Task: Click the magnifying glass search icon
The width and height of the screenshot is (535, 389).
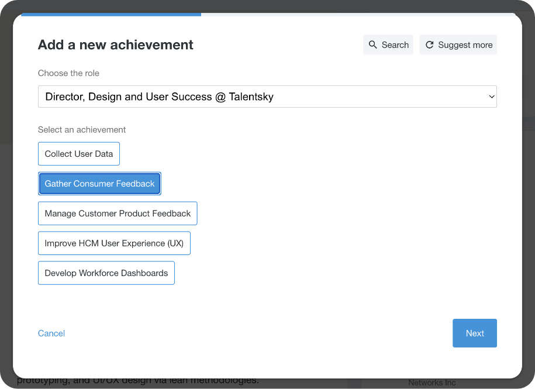Action: (372, 44)
